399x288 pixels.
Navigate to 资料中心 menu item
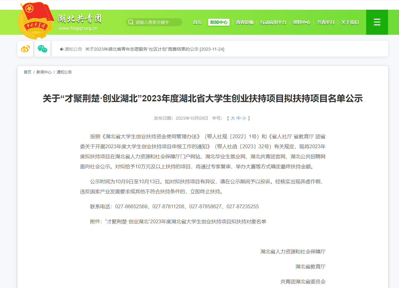click(301, 22)
